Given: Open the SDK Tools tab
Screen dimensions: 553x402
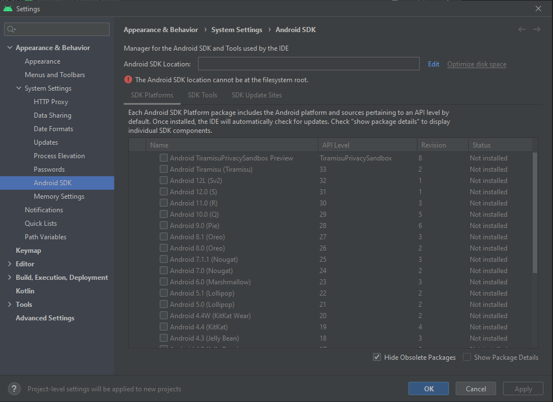Looking at the screenshot, I should tap(203, 95).
